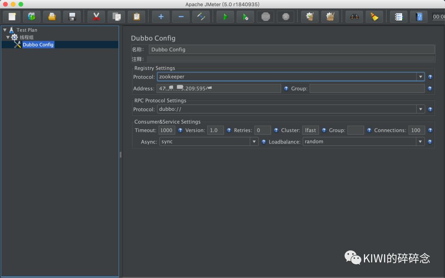Click the panel splitter handle
This screenshot has width=445, height=278.
pyautogui.click(x=121, y=154)
